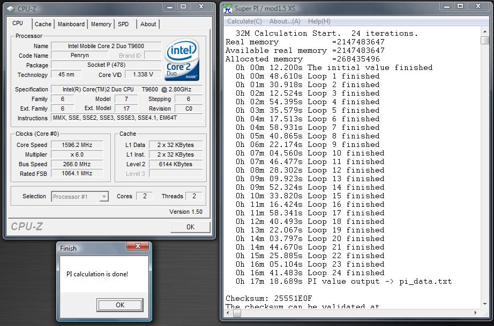
Task: Click the Level 2 cache value 6144 KBytes
Action: tap(176, 164)
